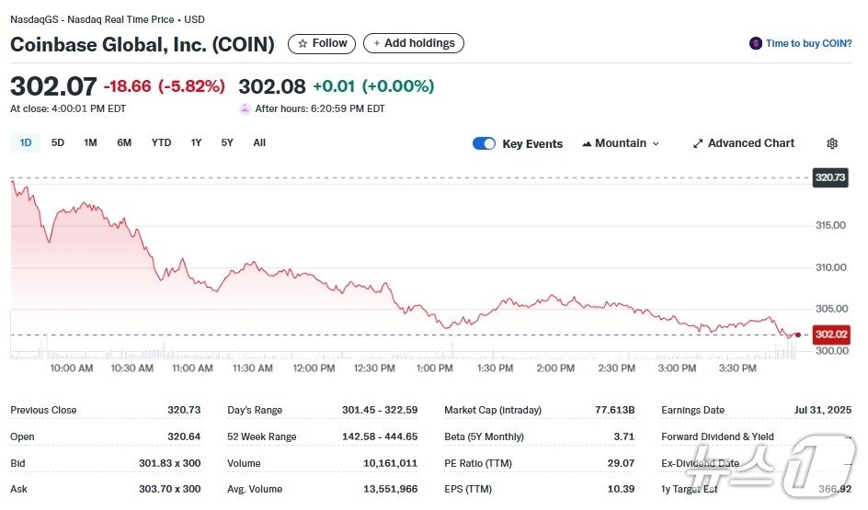Open Advanced Chart view
Screen dimensions: 868x510
pos(750,143)
